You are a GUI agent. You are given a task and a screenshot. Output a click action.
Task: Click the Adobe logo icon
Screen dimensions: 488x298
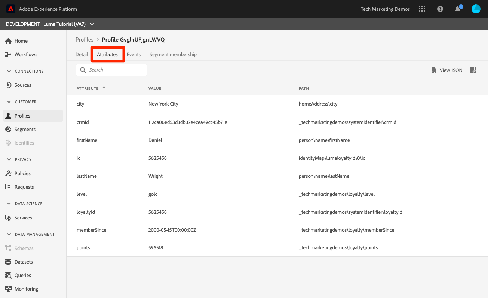tap(10, 9)
